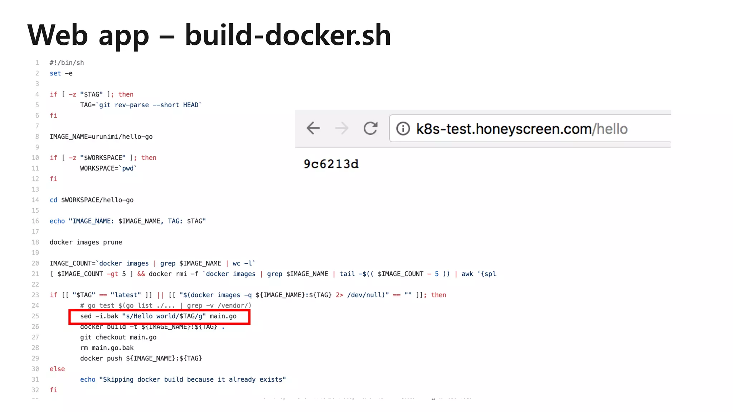This screenshot has height=412, width=733.
Task: Click the docker push command line
Action: coord(141,358)
